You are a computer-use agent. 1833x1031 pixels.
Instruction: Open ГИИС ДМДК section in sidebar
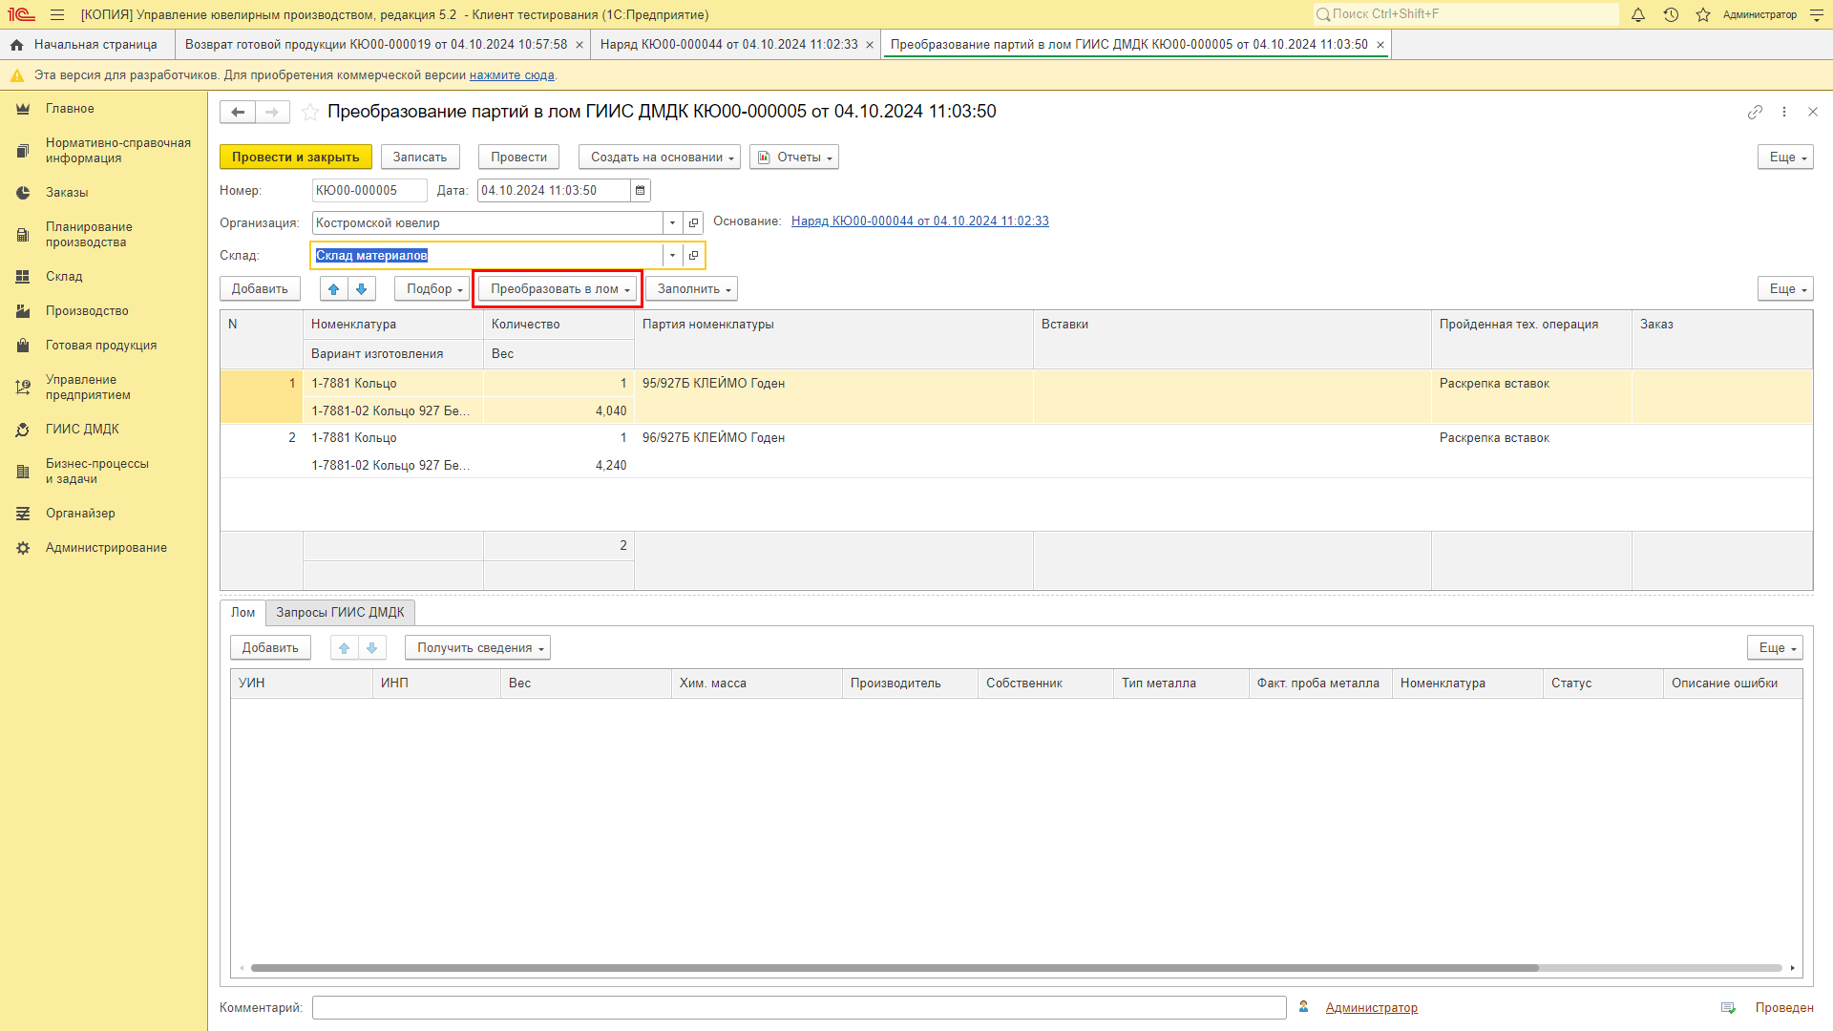point(82,430)
